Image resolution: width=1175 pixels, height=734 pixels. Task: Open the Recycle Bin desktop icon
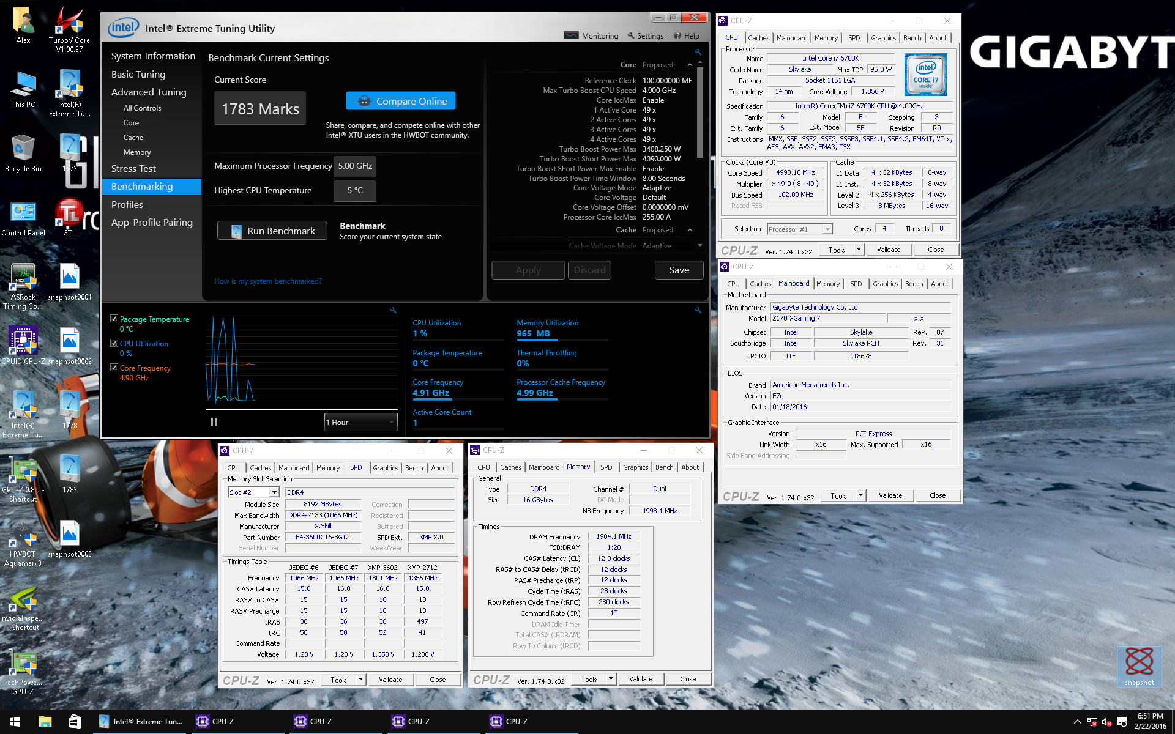23,154
